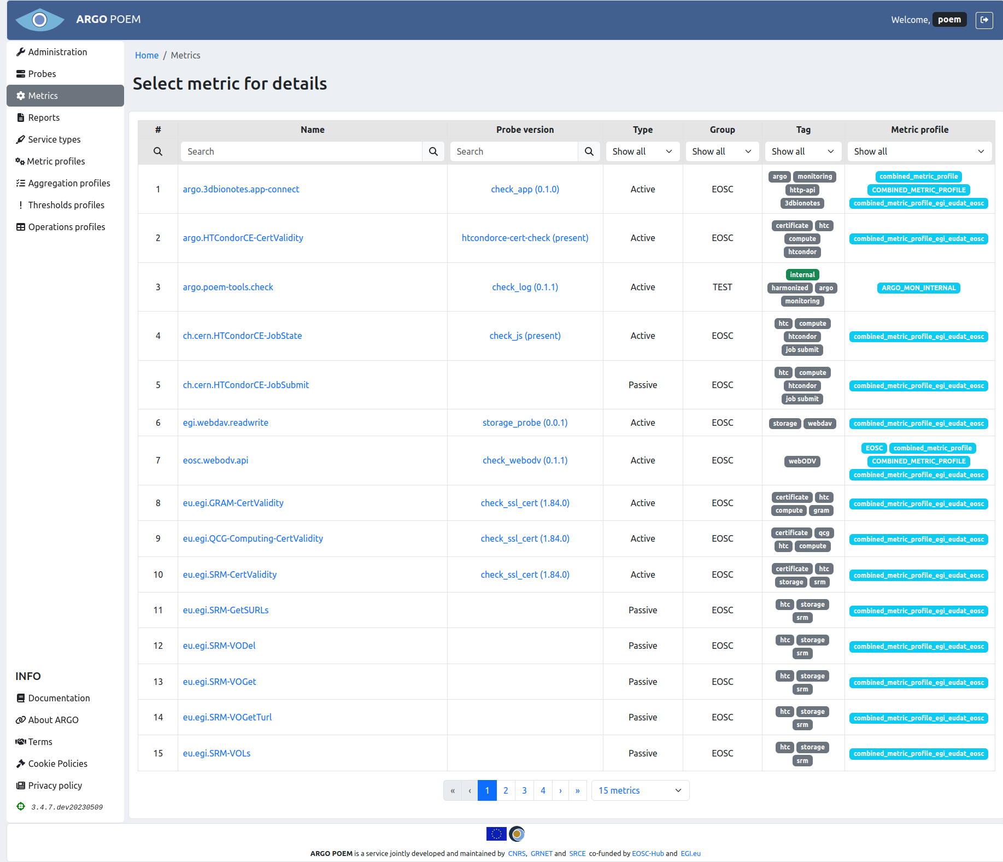Open the Type filter dropdown
1003x862 pixels.
coord(642,151)
